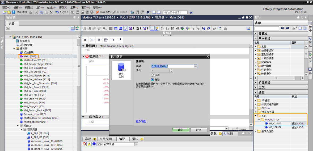Image resolution: width=313 pixels, height=151 pixels.
Task: Switch to the 常规 tab in inspector
Action: [x=90, y=139]
